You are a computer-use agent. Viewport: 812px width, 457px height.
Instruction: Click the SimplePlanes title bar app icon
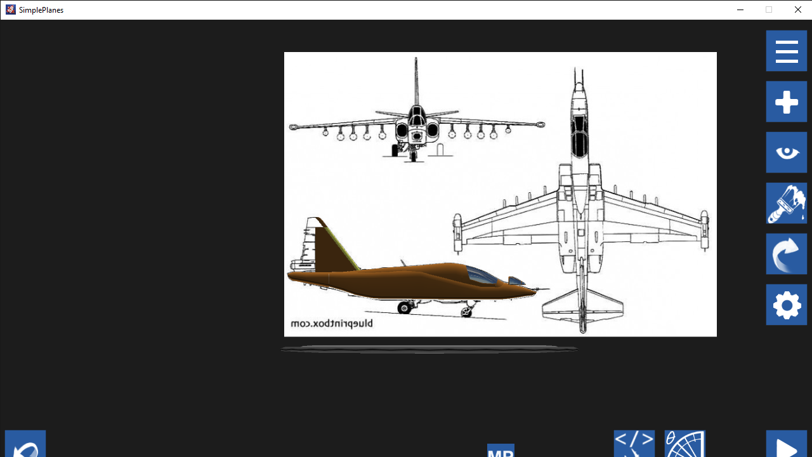tap(10, 10)
